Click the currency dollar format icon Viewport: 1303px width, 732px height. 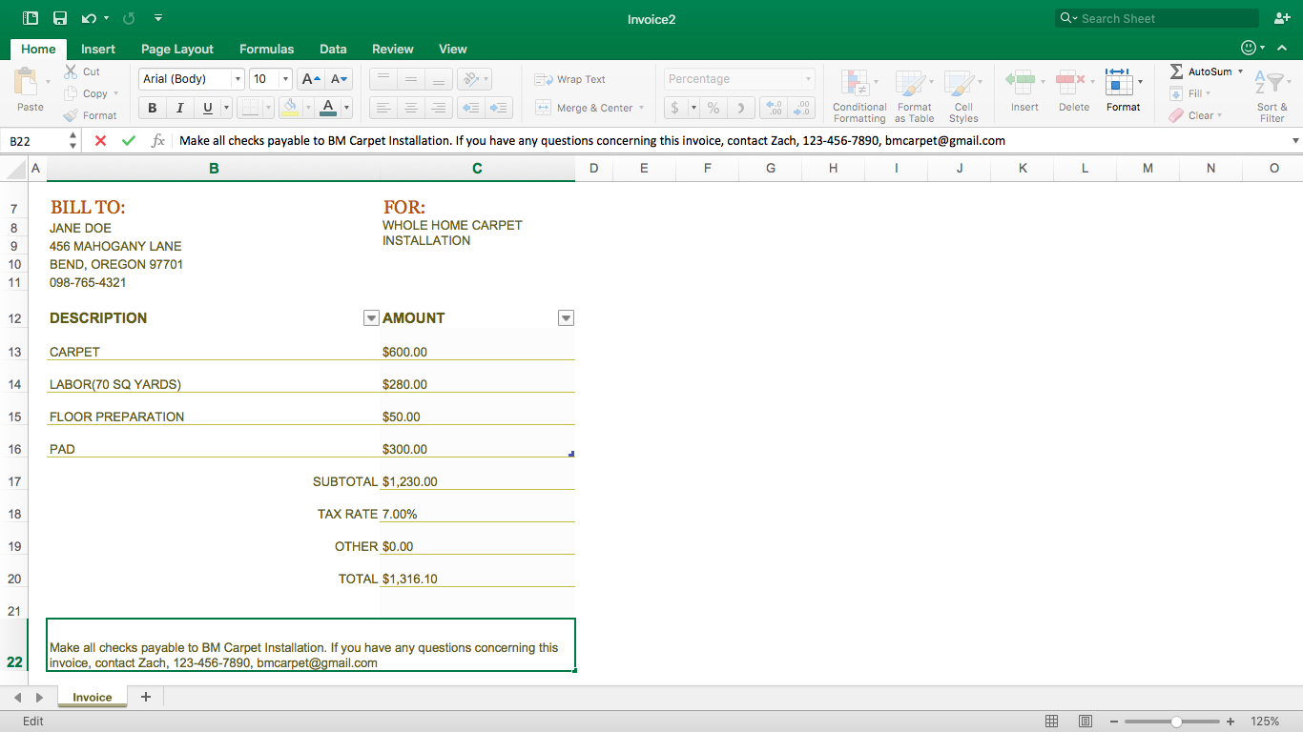674,108
